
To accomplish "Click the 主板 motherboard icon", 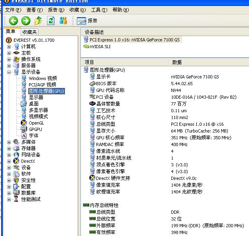I will [x=16, y=53].
